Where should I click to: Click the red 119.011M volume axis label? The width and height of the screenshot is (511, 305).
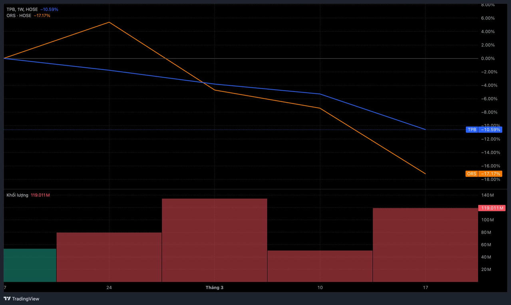[489, 208]
